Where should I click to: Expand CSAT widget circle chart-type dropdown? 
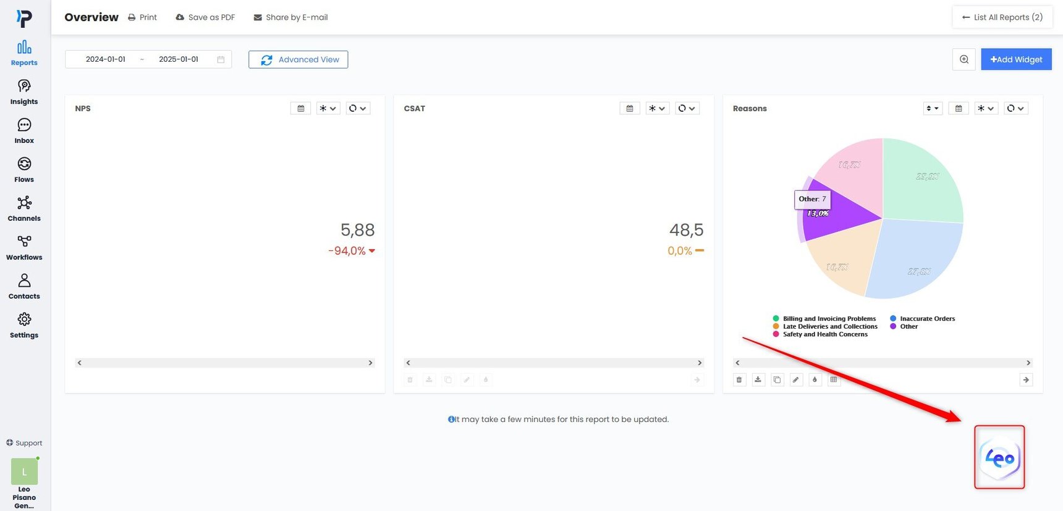click(687, 108)
